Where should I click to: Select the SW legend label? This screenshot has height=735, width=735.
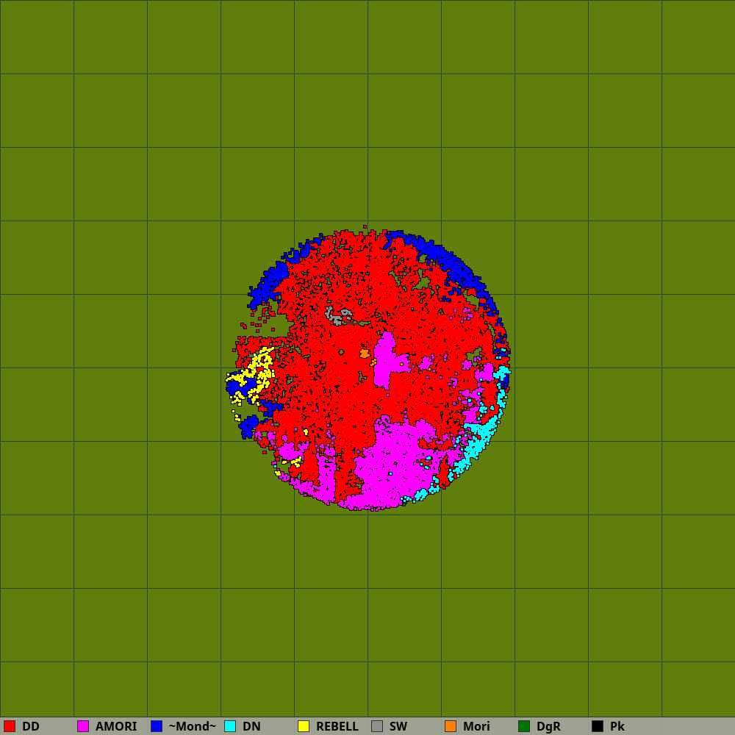point(398,726)
